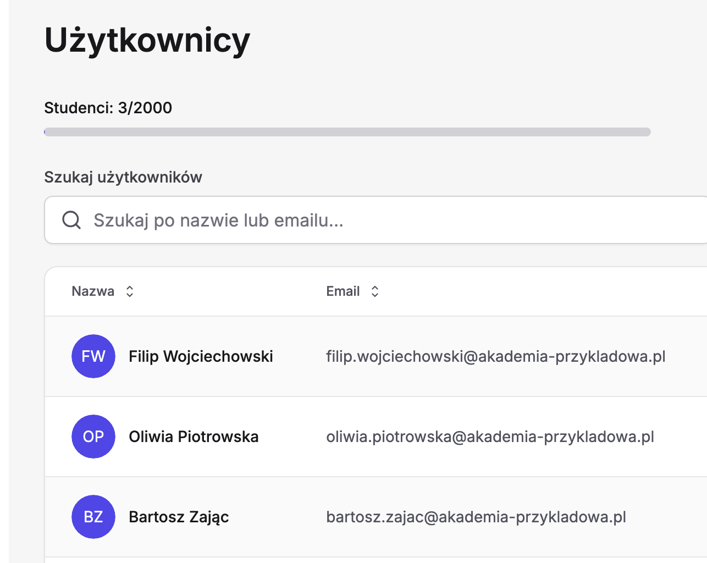Click the 'Email' column header label
This screenshot has width=707, height=563.
pos(343,291)
